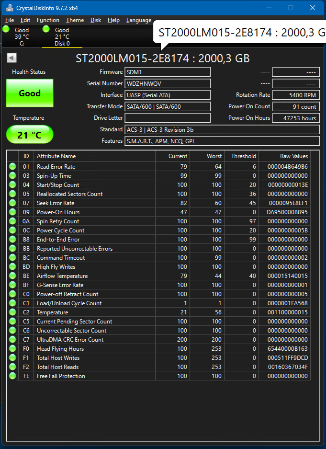
Task: Click the ID column header
Action: pyautogui.click(x=26, y=156)
